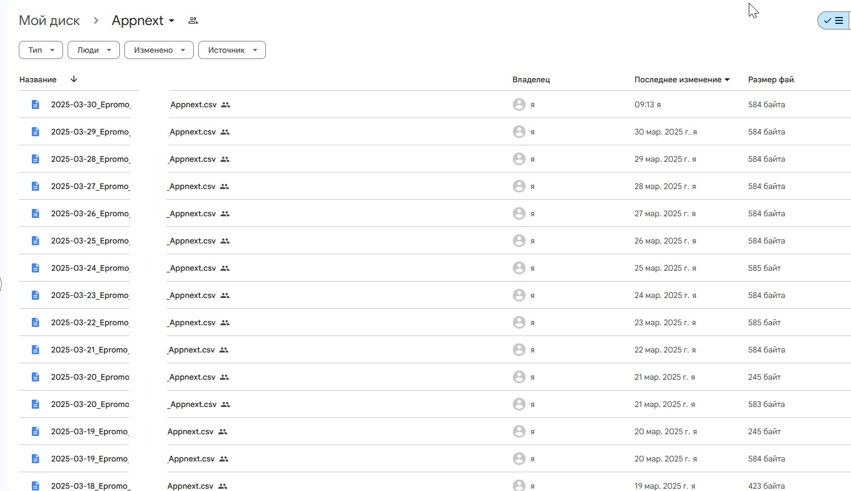Image resolution: width=851 pixels, height=491 pixels.
Task: Click the file icon of 2025-03-25_Epromo row
Action: (35, 241)
